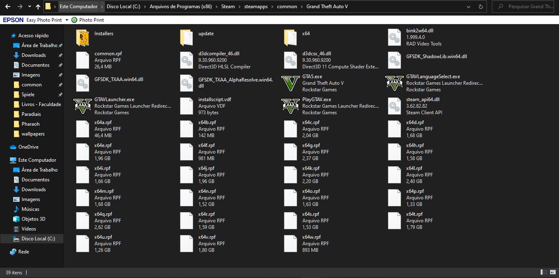Select the x64 folder icon

coord(291,38)
